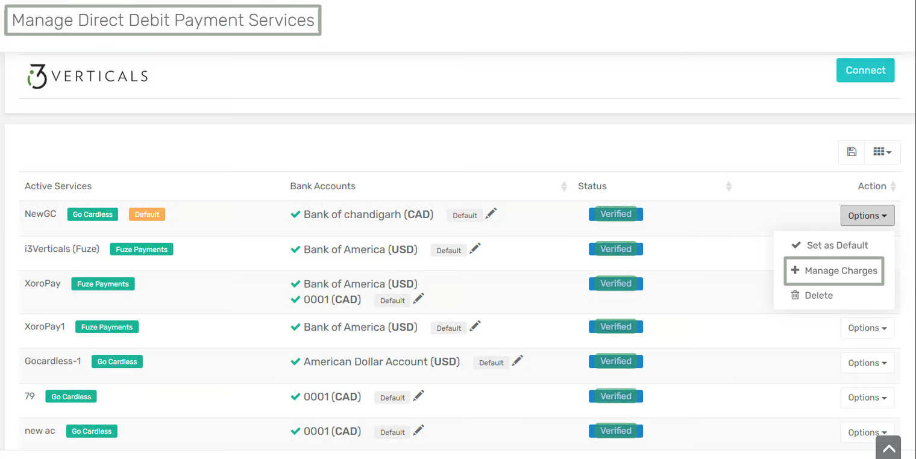Select Set as Default from the options menu

click(x=837, y=245)
